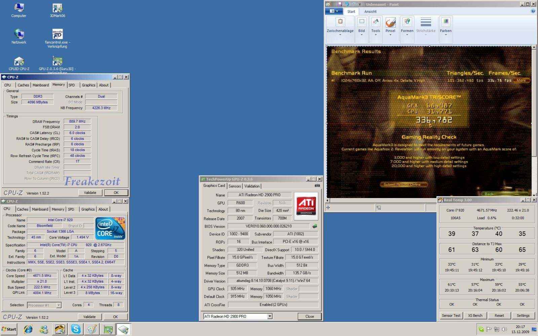Open the Paint help question-mark icon
Screen dimensions: 538x336
[533, 11]
